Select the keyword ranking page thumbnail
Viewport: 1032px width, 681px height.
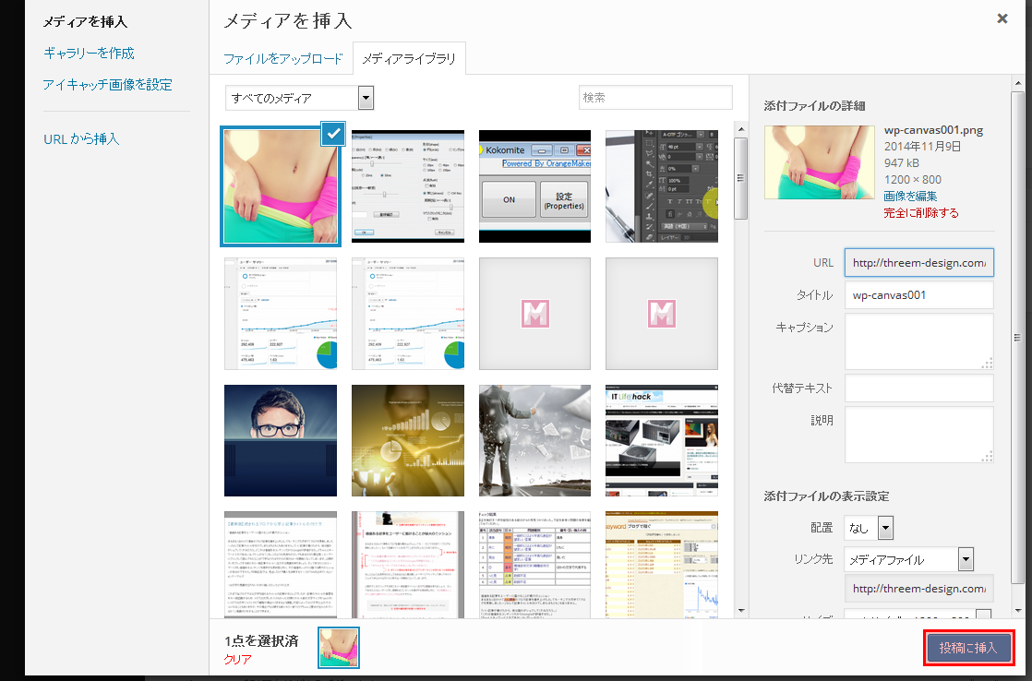(x=662, y=565)
